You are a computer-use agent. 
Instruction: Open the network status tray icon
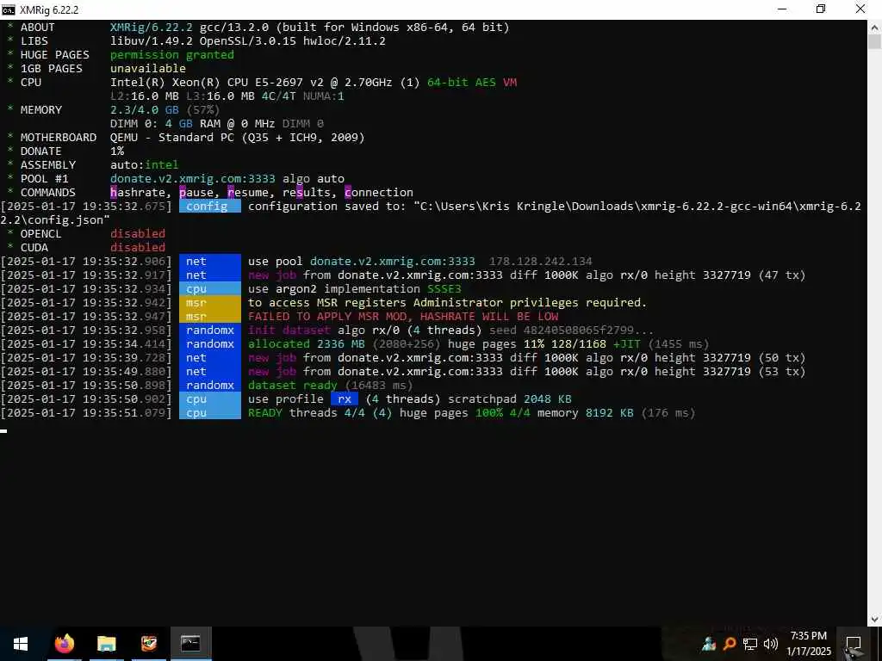pyautogui.click(x=750, y=644)
